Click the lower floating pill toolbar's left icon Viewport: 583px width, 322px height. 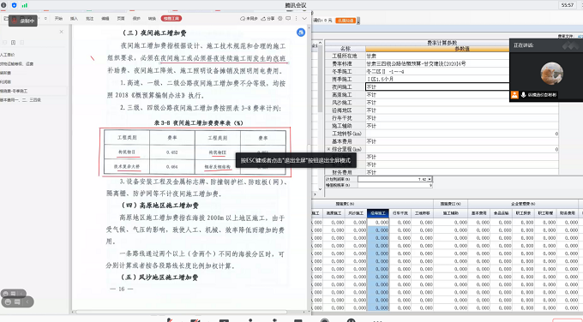(x=8, y=302)
